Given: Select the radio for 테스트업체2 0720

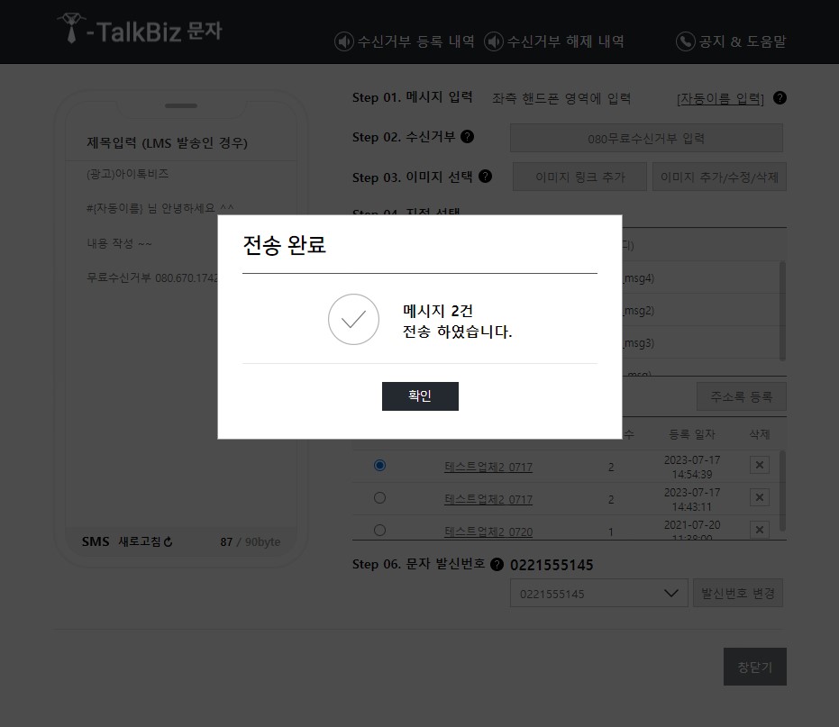Looking at the screenshot, I should coord(379,530).
